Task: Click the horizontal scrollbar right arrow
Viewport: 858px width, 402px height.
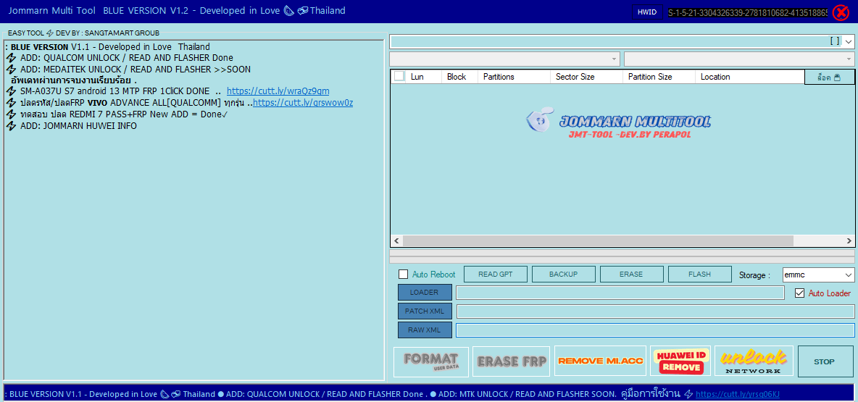Action: 848,240
